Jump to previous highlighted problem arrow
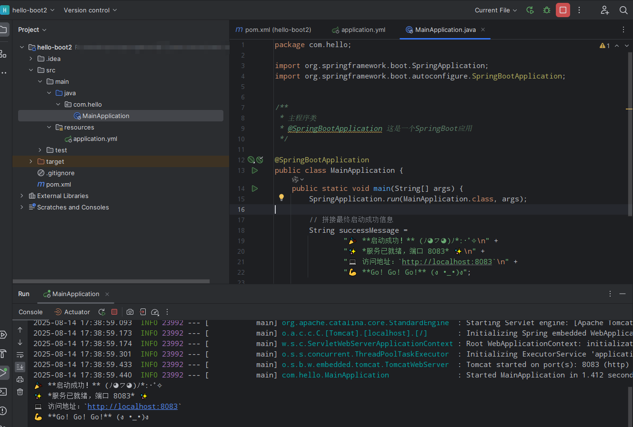The height and width of the screenshot is (427, 633). pos(617,46)
